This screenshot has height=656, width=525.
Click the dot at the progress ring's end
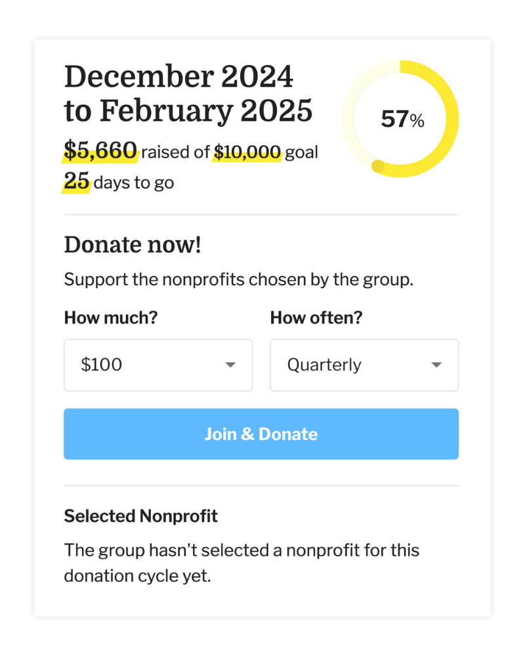378,166
